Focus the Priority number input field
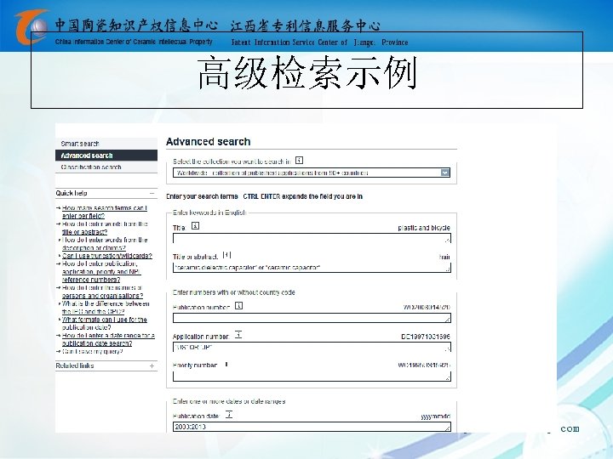Image resolution: width=613 pixels, height=459 pixels. click(312, 377)
